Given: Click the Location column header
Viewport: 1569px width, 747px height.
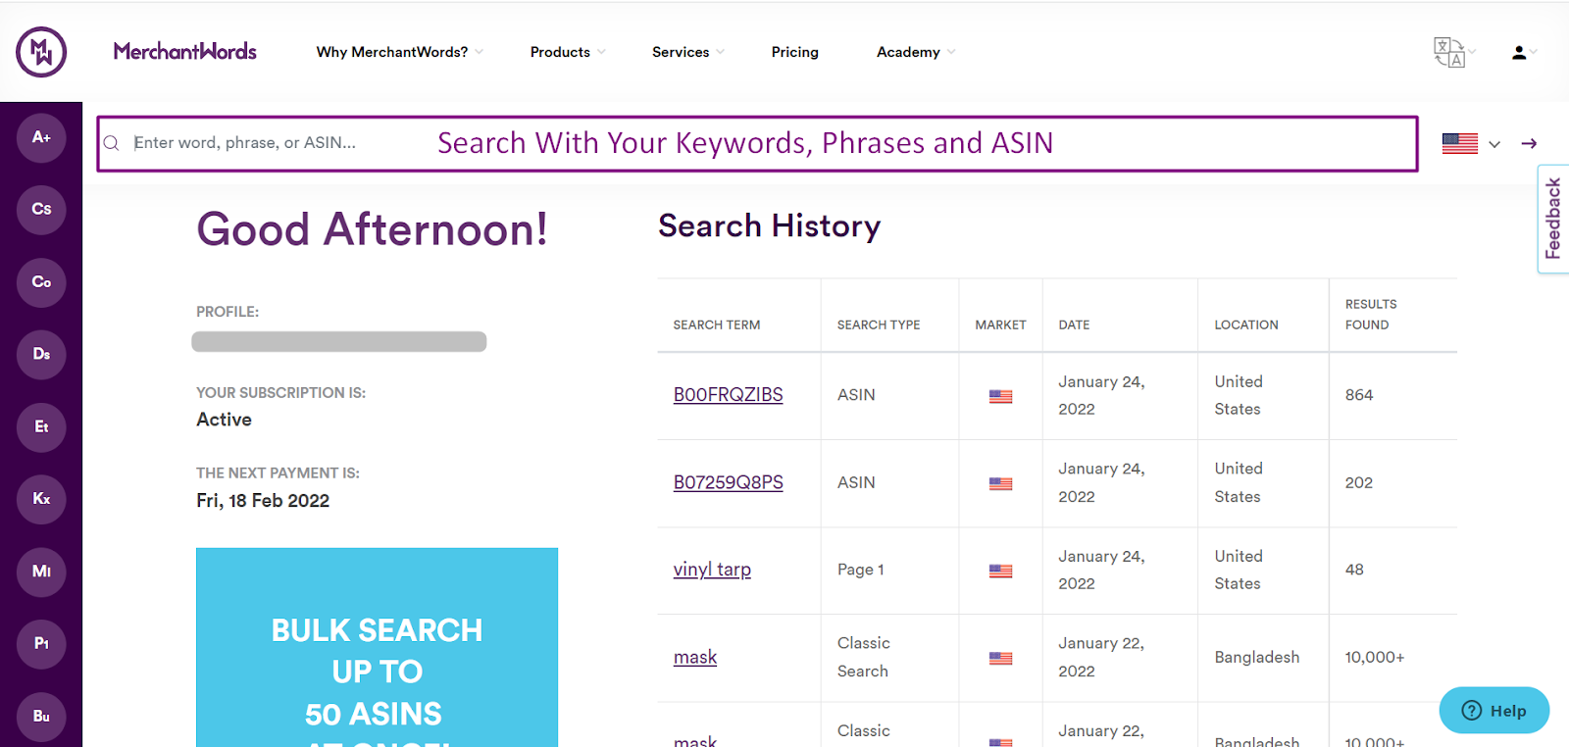Looking at the screenshot, I should pyautogui.click(x=1246, y=324).
